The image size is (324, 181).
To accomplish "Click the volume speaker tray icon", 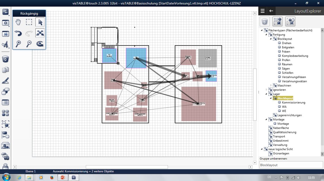I will (299, 178).
